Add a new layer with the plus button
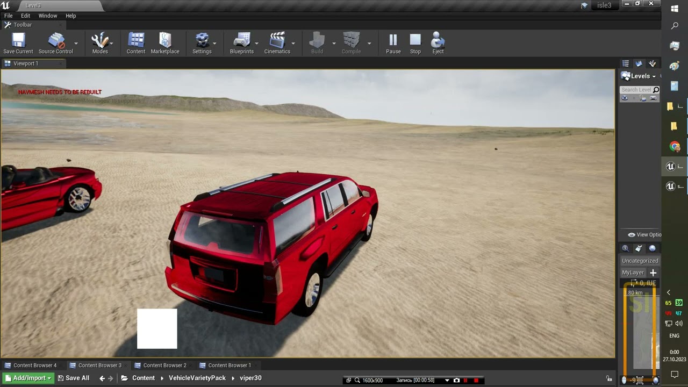 653,273
